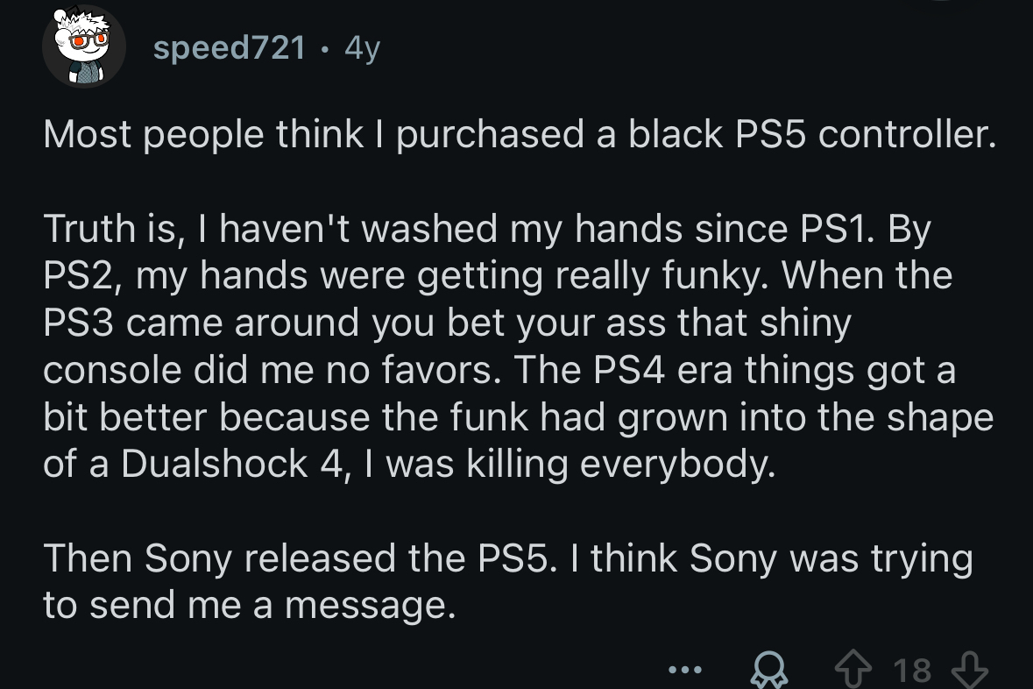Click the word "console" in the comment

(x=104, y=371)
